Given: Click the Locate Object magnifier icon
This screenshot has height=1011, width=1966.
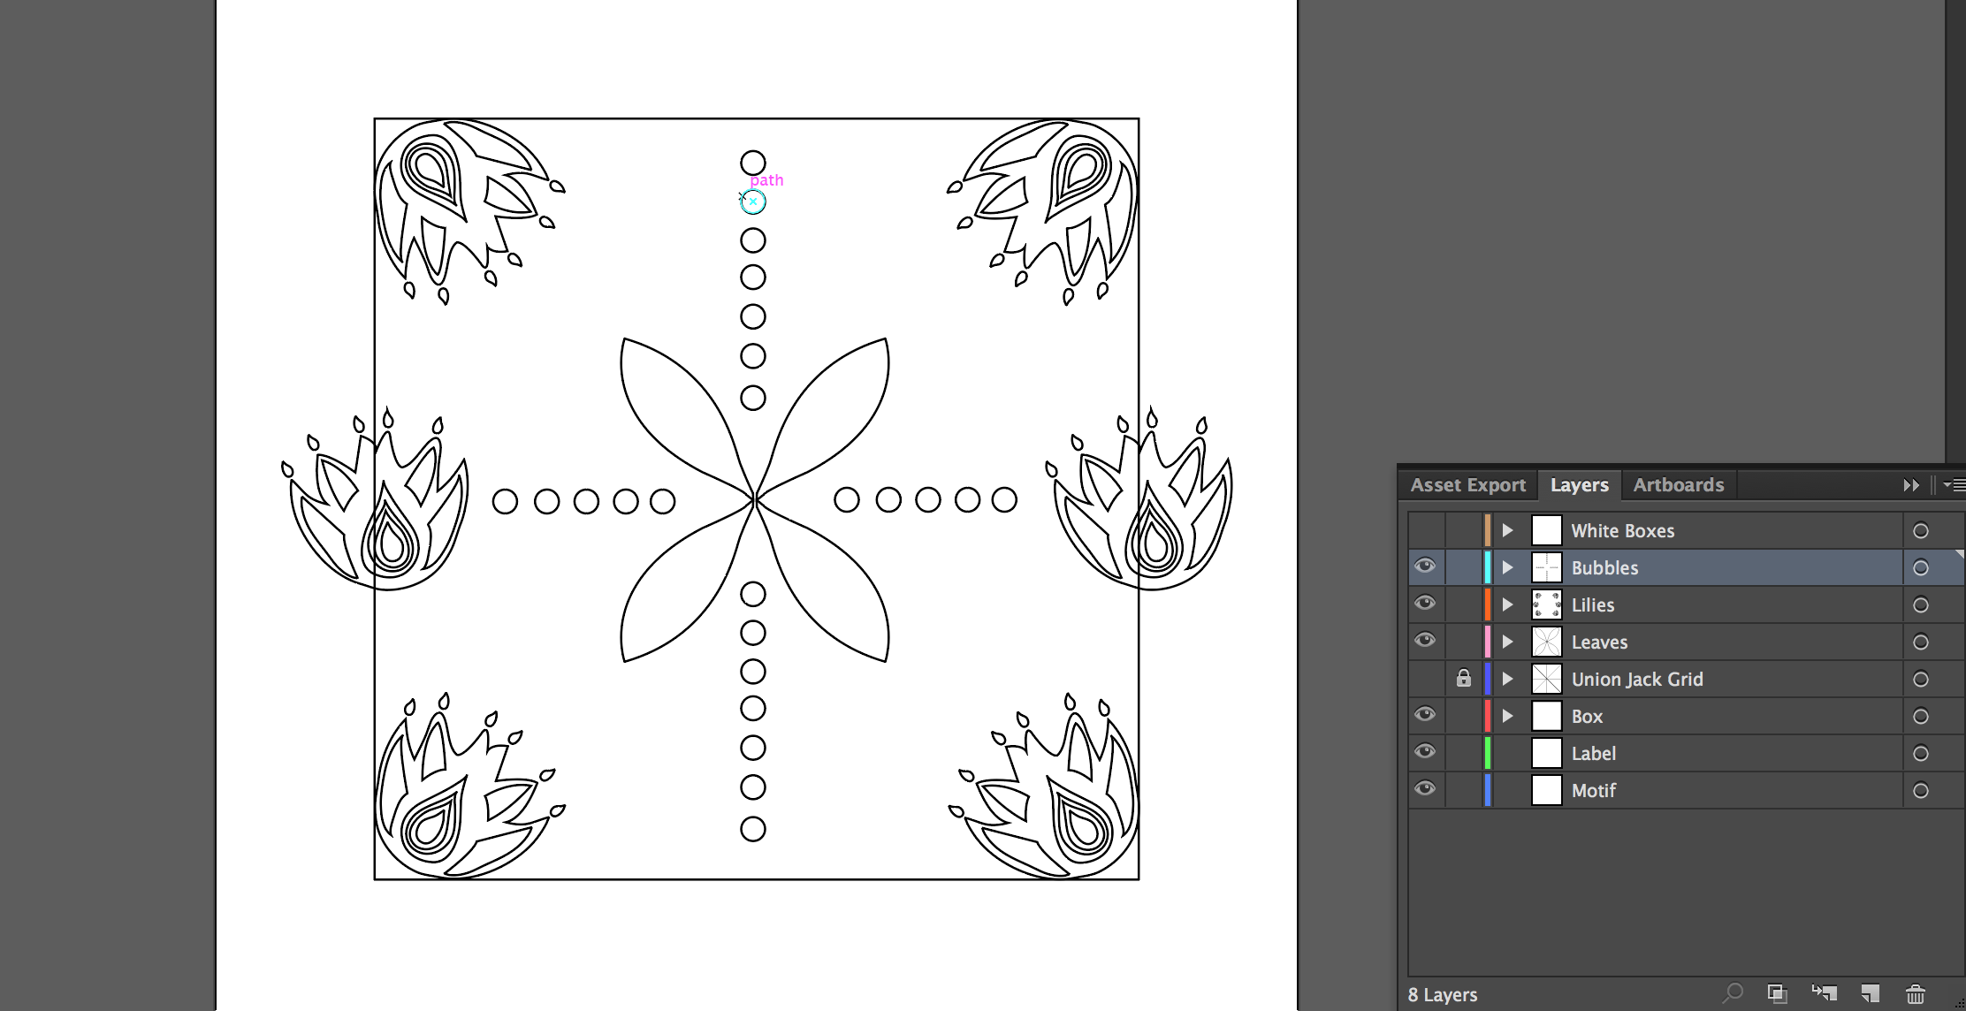Looking at the screenshot, I should (1733, 993).
